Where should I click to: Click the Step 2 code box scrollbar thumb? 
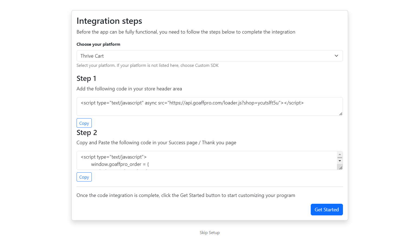(x=340, y=157)
